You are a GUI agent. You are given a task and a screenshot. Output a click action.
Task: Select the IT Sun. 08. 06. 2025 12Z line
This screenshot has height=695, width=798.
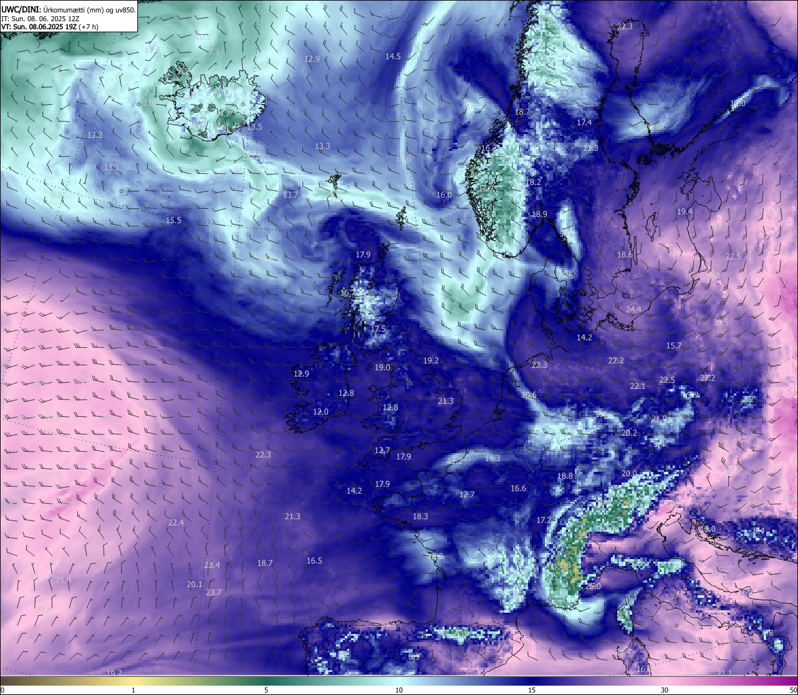pos(41,18)
